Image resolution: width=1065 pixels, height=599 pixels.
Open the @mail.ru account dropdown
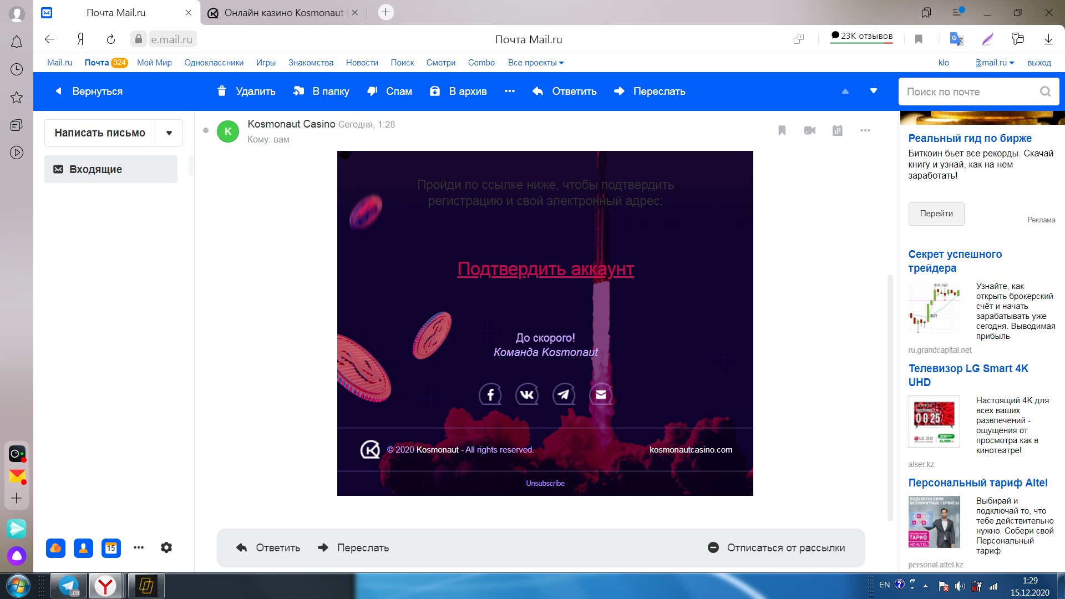(x=995, y=63)
